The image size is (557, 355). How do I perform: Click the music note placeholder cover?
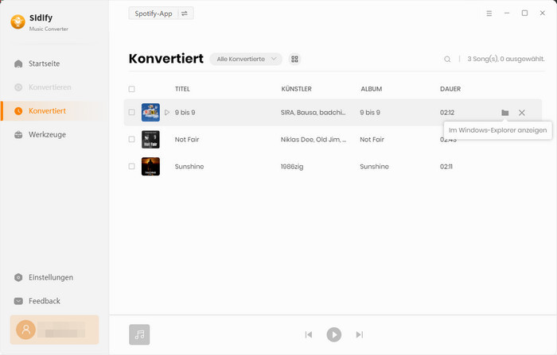(x=139, y=334)
